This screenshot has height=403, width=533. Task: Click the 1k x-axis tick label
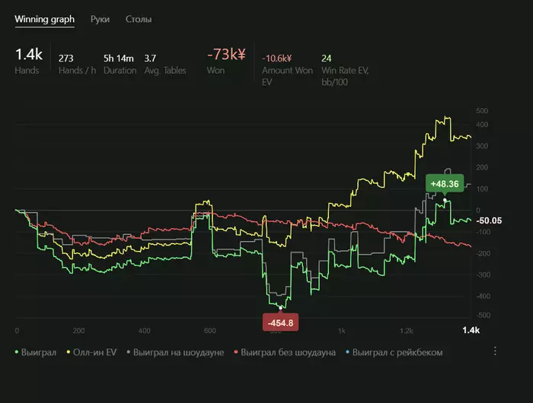tap(341, 330)
